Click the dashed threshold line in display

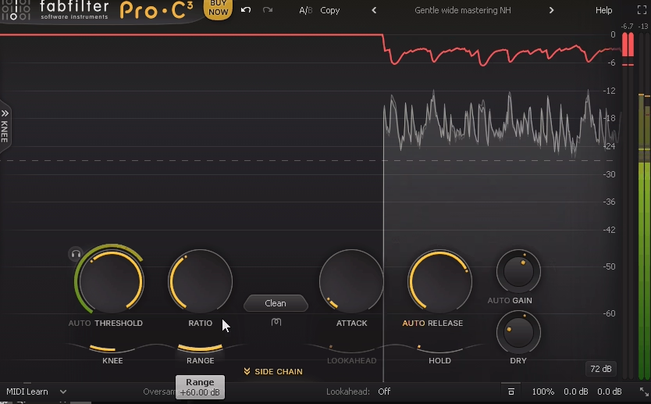(x=308, y=160)
